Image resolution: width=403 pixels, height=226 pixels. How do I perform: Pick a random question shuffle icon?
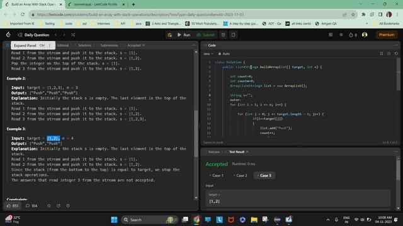point(73,35)
